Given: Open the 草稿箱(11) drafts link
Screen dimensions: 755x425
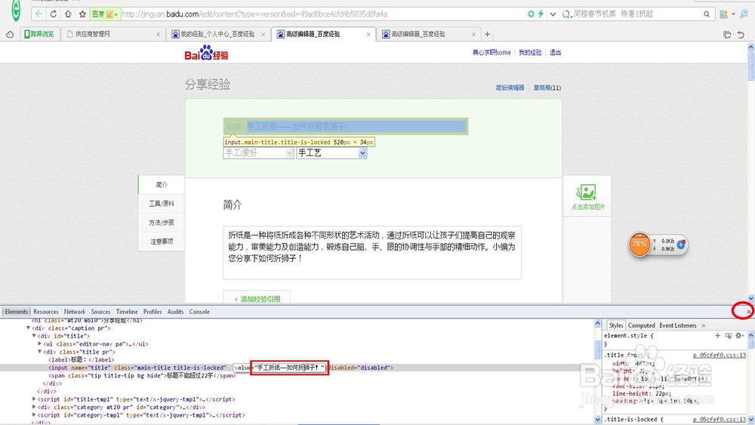Looking at the screenshot, I should pyautogui.click(x=547, y=88).
